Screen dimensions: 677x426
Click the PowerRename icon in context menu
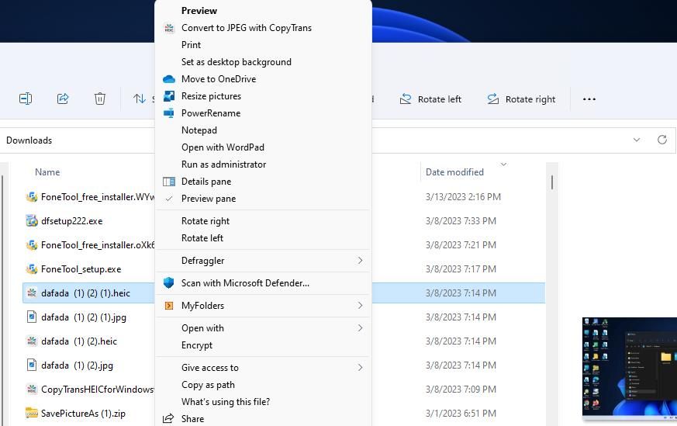(169, 113)
